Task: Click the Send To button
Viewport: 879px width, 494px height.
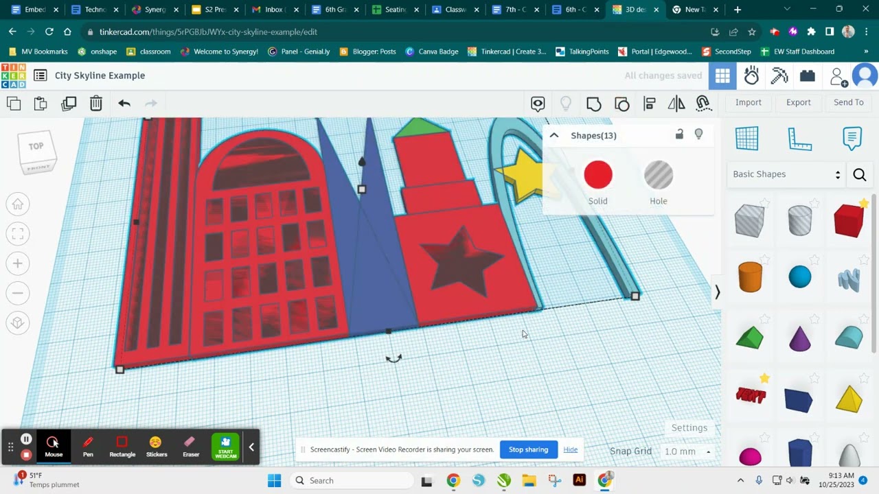Action: [849, 102]
